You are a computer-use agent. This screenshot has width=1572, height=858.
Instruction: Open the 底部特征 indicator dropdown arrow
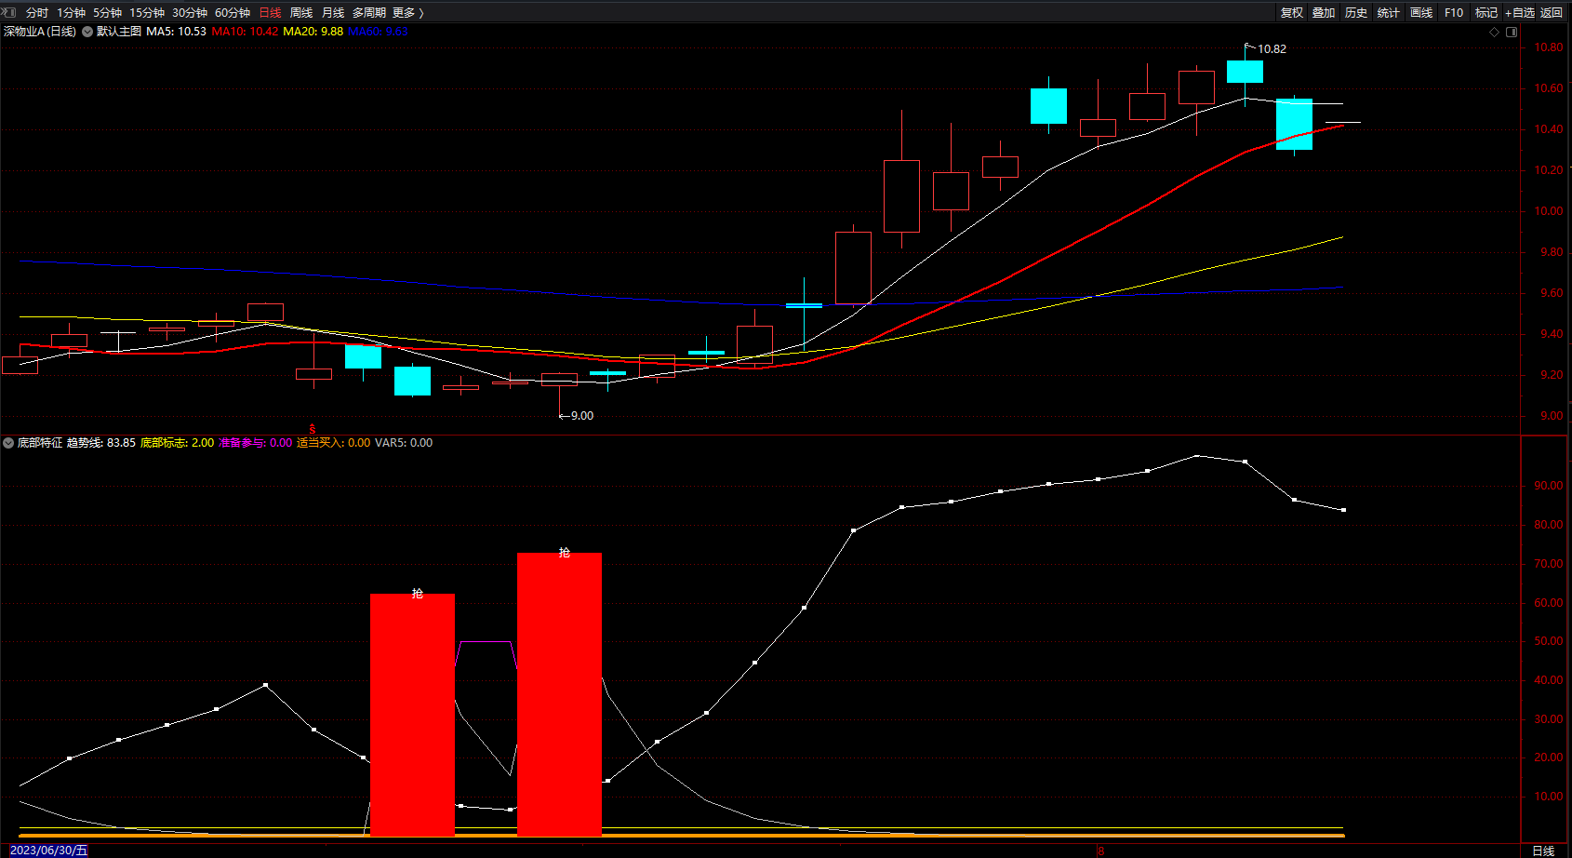pyautogui.click(x=8, y=443)
